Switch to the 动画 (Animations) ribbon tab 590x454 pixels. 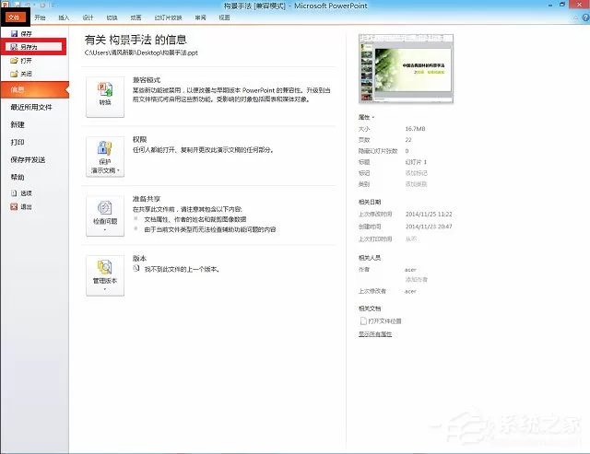point(136,17)
